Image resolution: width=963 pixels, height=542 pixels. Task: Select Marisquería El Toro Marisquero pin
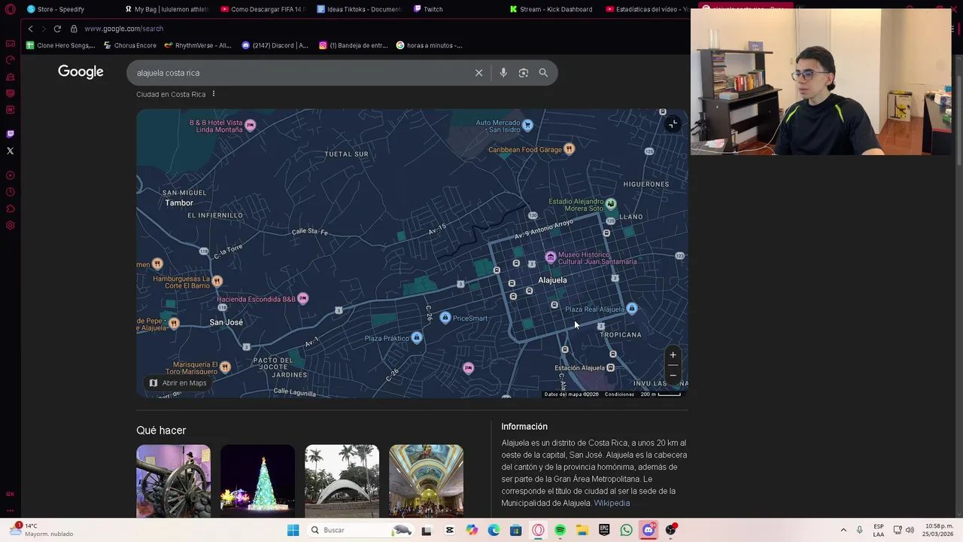coord(225,367)
